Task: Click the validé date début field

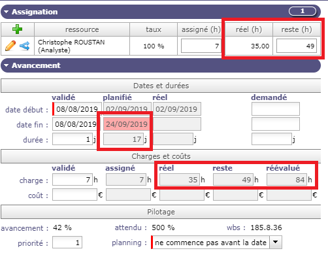Action: click(77, 109)
